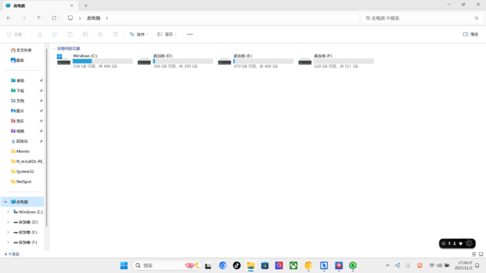Open Xbox app from the taskbar
Image resolution: width=486 pixels, height=273 pixels.
[x=293, y=265]
